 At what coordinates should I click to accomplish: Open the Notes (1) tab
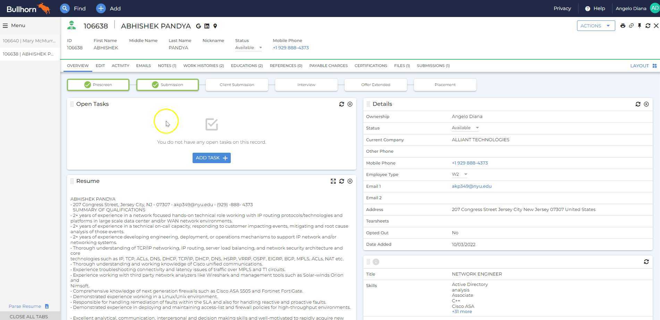coord(167,66)
